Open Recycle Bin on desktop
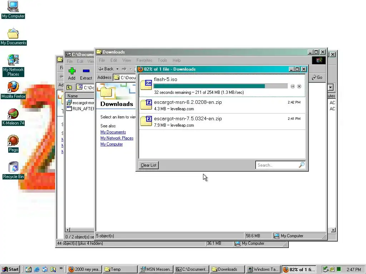366x274 pixels. click(x=13, y=170)
